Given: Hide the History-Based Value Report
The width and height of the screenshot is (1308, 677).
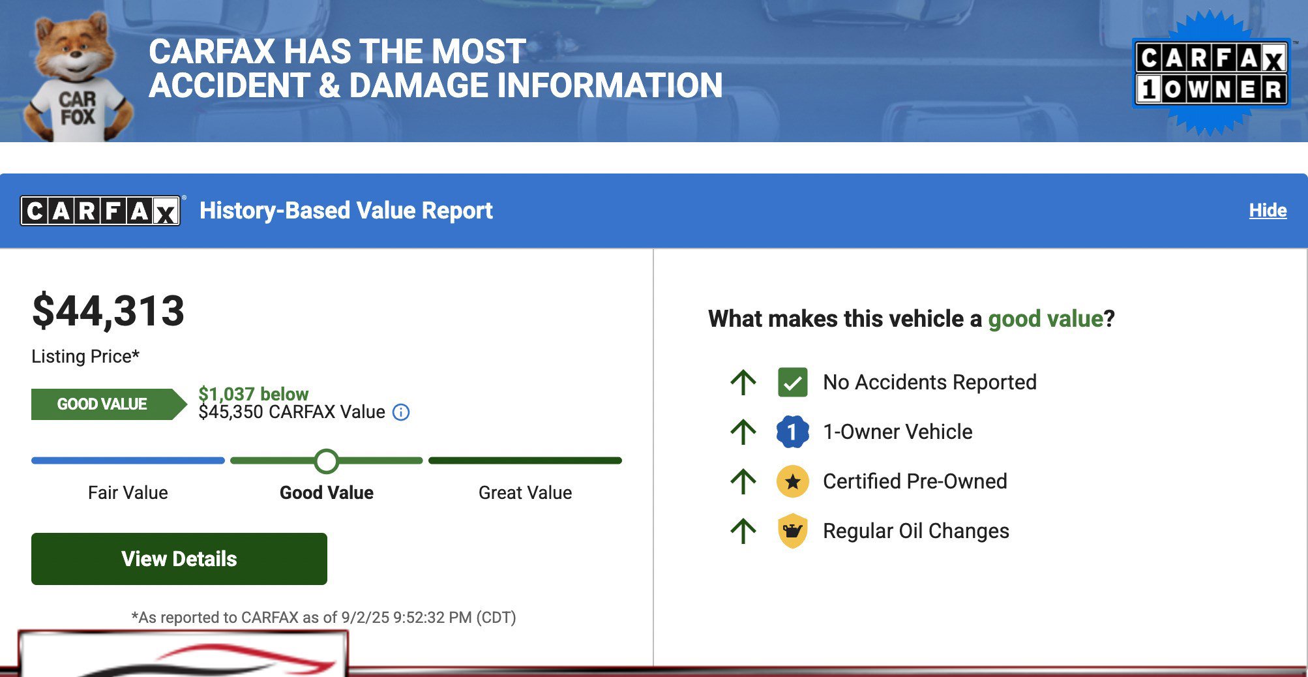Looking at the screenshot, I should point(1267,210).
